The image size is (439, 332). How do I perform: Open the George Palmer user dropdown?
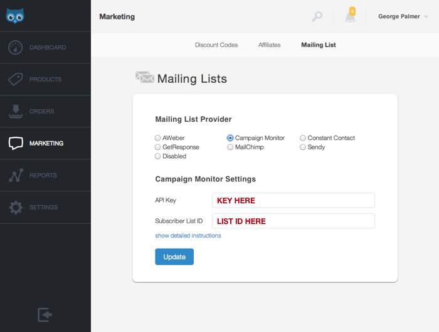(403, 16)
